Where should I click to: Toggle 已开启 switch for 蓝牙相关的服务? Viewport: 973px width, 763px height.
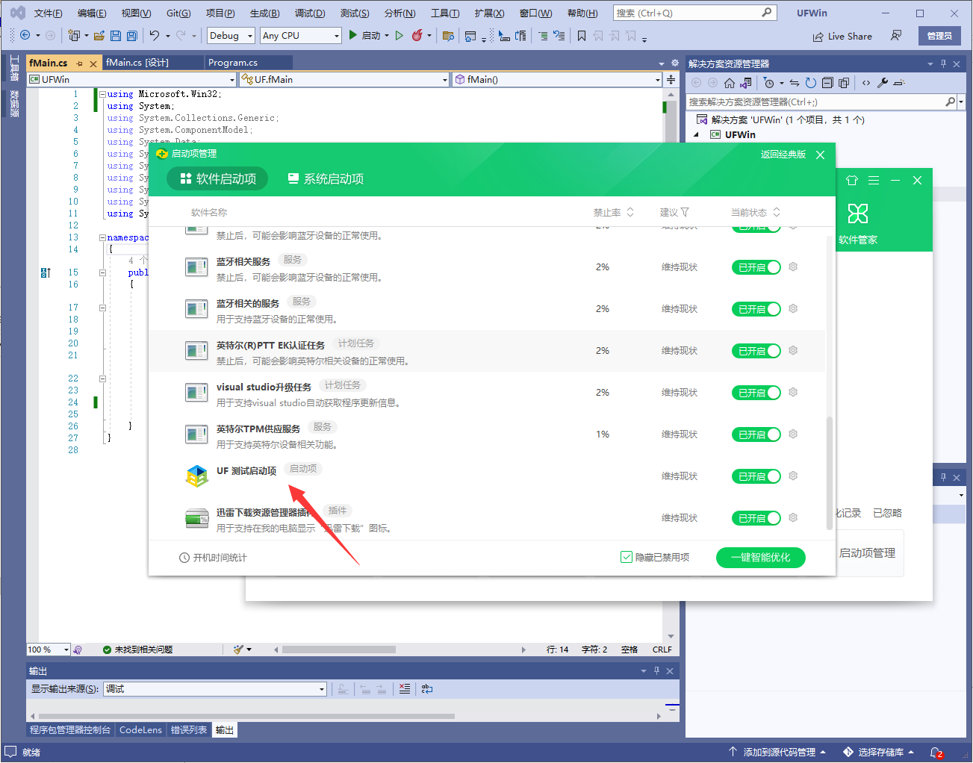tap(756, 309)
